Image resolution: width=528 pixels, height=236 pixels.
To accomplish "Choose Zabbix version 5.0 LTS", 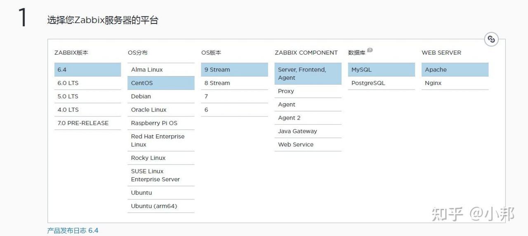I will (x=88, y=96).
